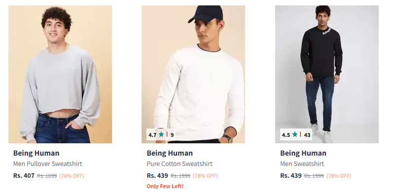The image size is (395, 196).
Task: Click the struck-through Rs. 1699 original price
Action: click(x=47, y=176)
